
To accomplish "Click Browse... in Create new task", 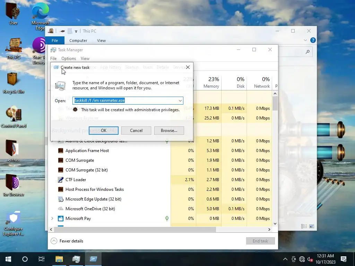I will 169,131.
